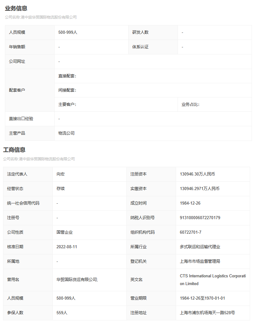This screenshot has width=256, height=325.
Task: Click the 统一社会信用代码 label
Action: tap(23, 203)
